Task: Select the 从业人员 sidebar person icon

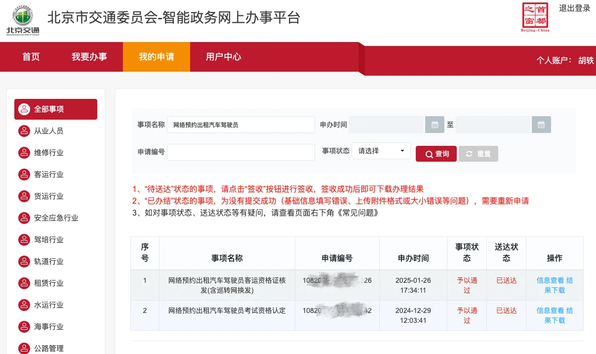Action: pos(24,131)
